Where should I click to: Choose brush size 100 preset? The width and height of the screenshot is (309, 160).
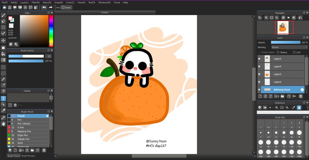pyautogui.click(x=292, y=143)
